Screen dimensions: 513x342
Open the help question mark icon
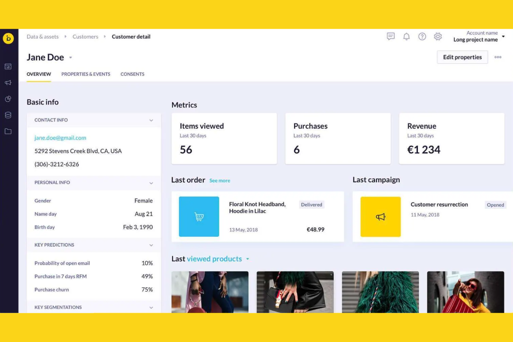[x=422, y=36]
